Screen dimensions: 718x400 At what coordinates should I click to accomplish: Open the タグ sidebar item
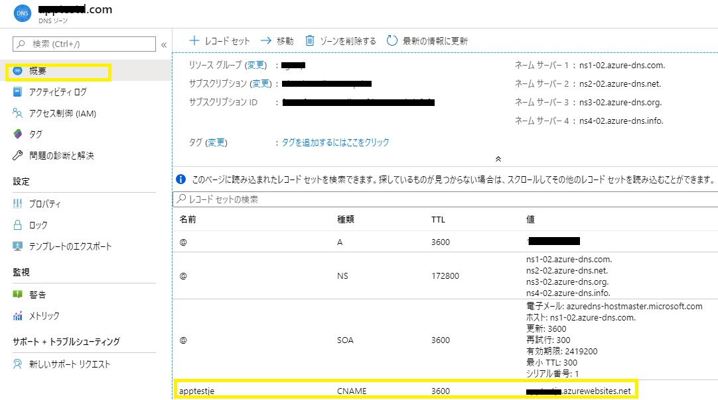click(36, 134)
